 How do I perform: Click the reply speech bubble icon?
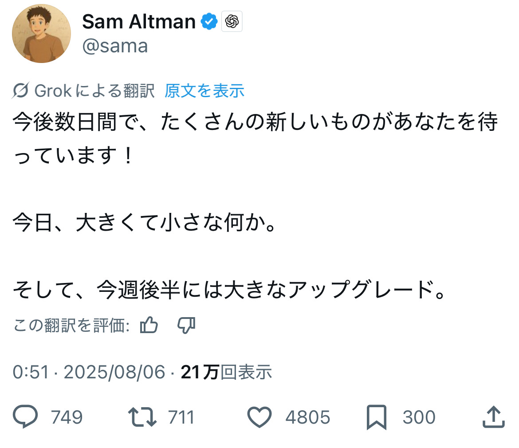pyautogui.click(x=26, y=417)
